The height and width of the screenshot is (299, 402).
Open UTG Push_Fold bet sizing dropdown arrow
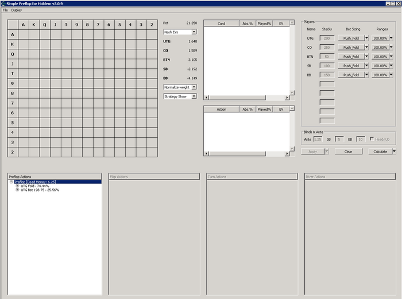point(366,38)
